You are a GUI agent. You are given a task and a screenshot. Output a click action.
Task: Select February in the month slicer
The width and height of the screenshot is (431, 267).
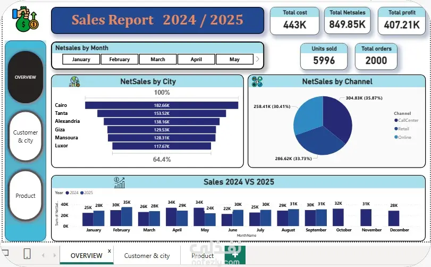point(119,59)
